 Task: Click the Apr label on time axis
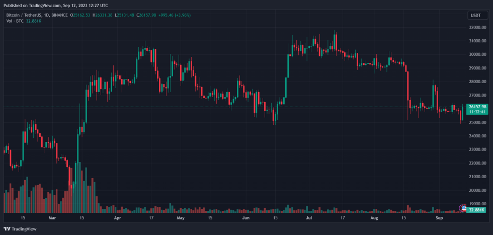pos(118,219)
